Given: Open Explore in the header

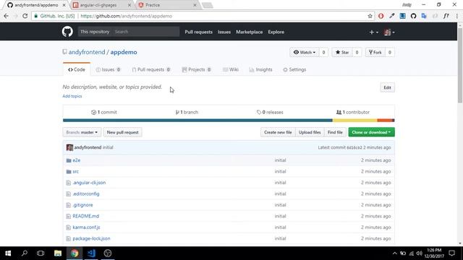Looking at the screenshot, I should click(276, 32).
